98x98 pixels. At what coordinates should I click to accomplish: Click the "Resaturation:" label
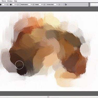tap(24, 4)
